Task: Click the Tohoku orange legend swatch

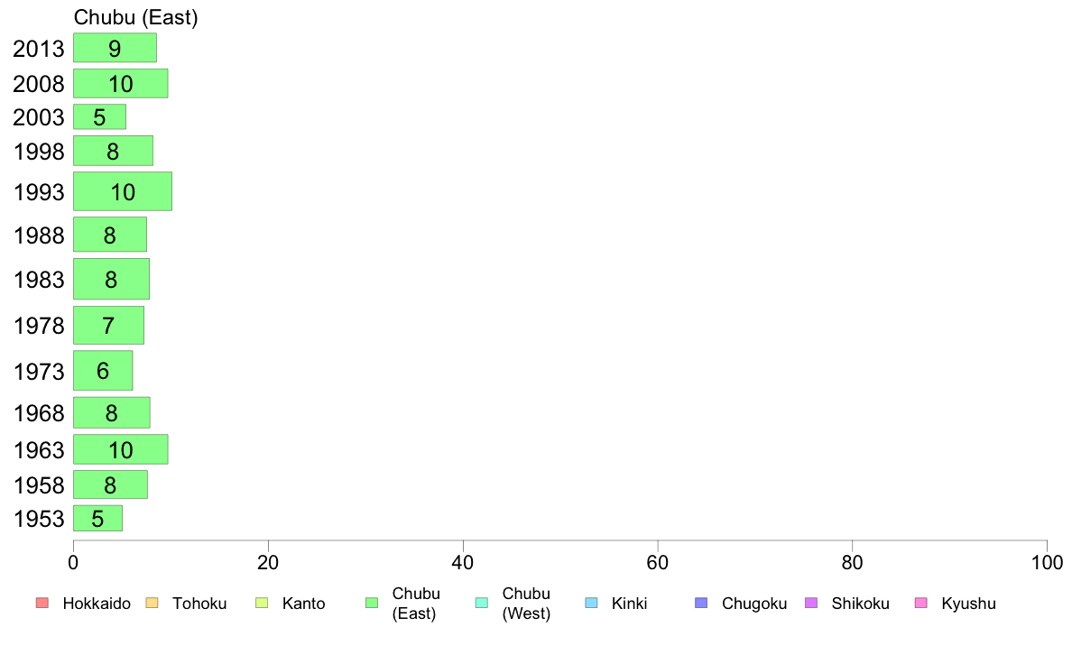Action: click(152, 604)
